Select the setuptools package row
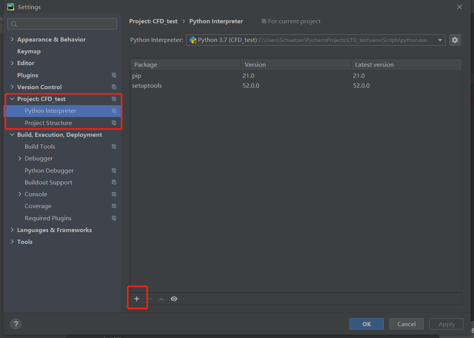The image size is (474, 338). point(147,86)
